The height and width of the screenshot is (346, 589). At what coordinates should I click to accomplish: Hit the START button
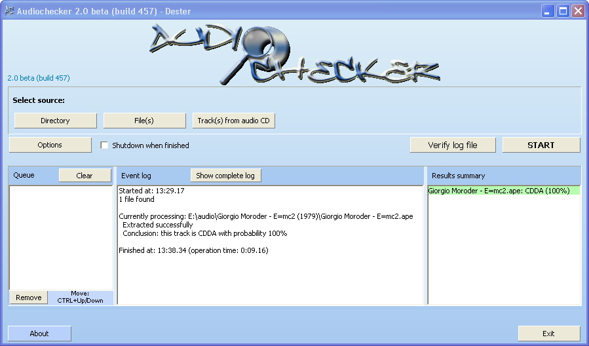tap(541, 145)
